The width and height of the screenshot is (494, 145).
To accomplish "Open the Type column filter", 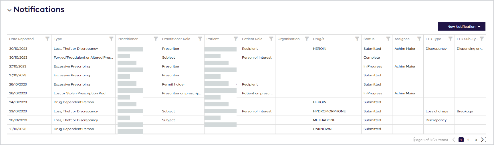I will tap(111, 39).
